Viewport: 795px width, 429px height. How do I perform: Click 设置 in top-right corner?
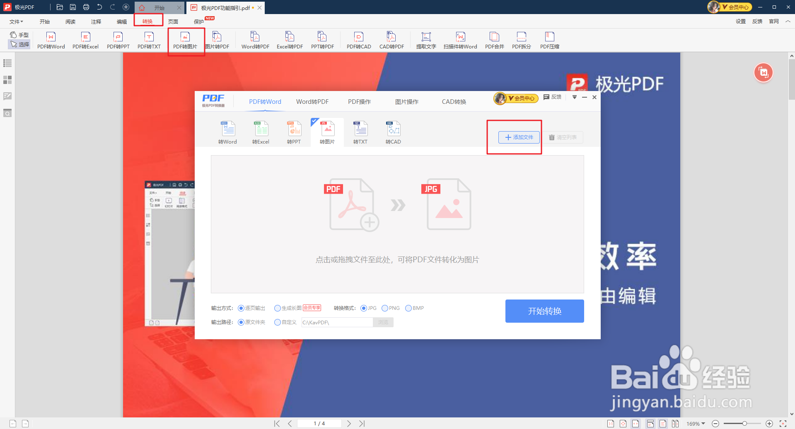click(741, 22)
